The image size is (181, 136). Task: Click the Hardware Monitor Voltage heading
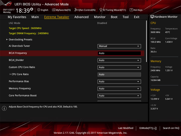coord(155,90)
